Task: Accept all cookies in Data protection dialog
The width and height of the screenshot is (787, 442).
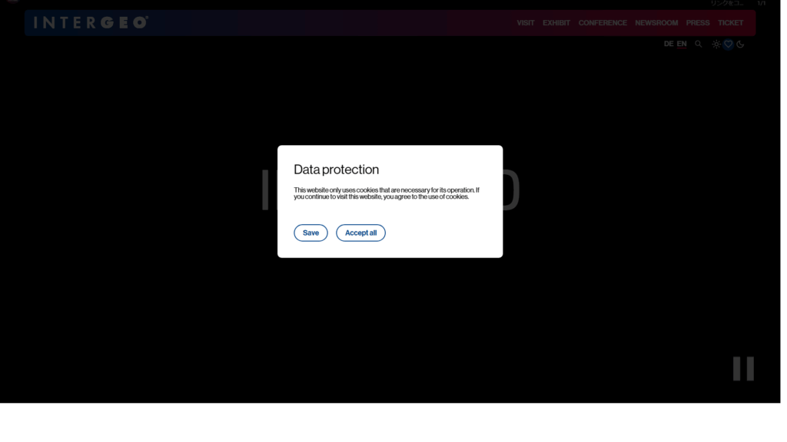Action: (360, 233)
